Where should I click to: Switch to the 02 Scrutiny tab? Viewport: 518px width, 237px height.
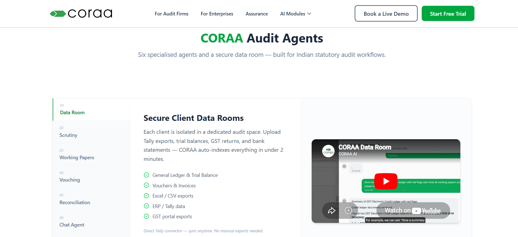91,132
